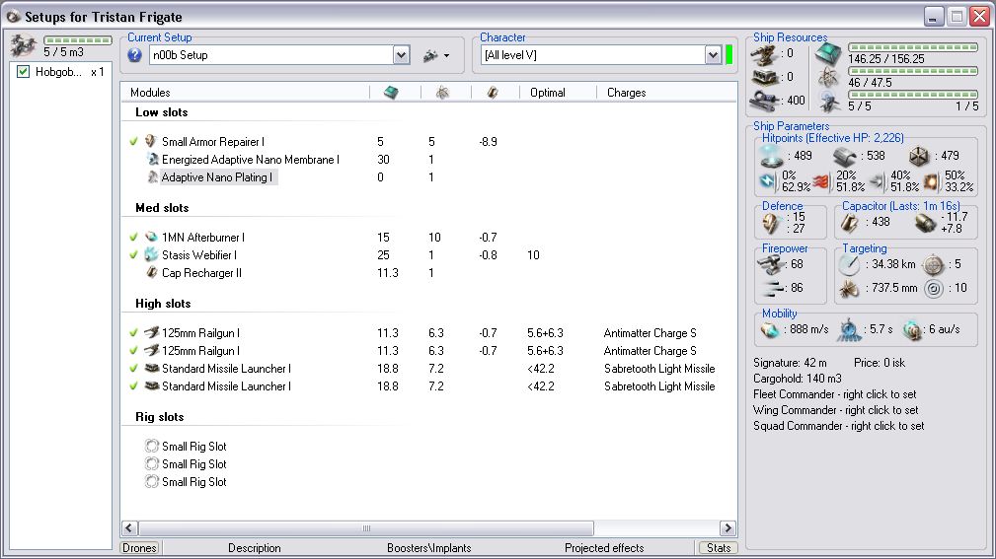Screen dimensions: 996x559
Task: Toggle second Standard Missile Launcher I checkmark
Action: point(133,386)
